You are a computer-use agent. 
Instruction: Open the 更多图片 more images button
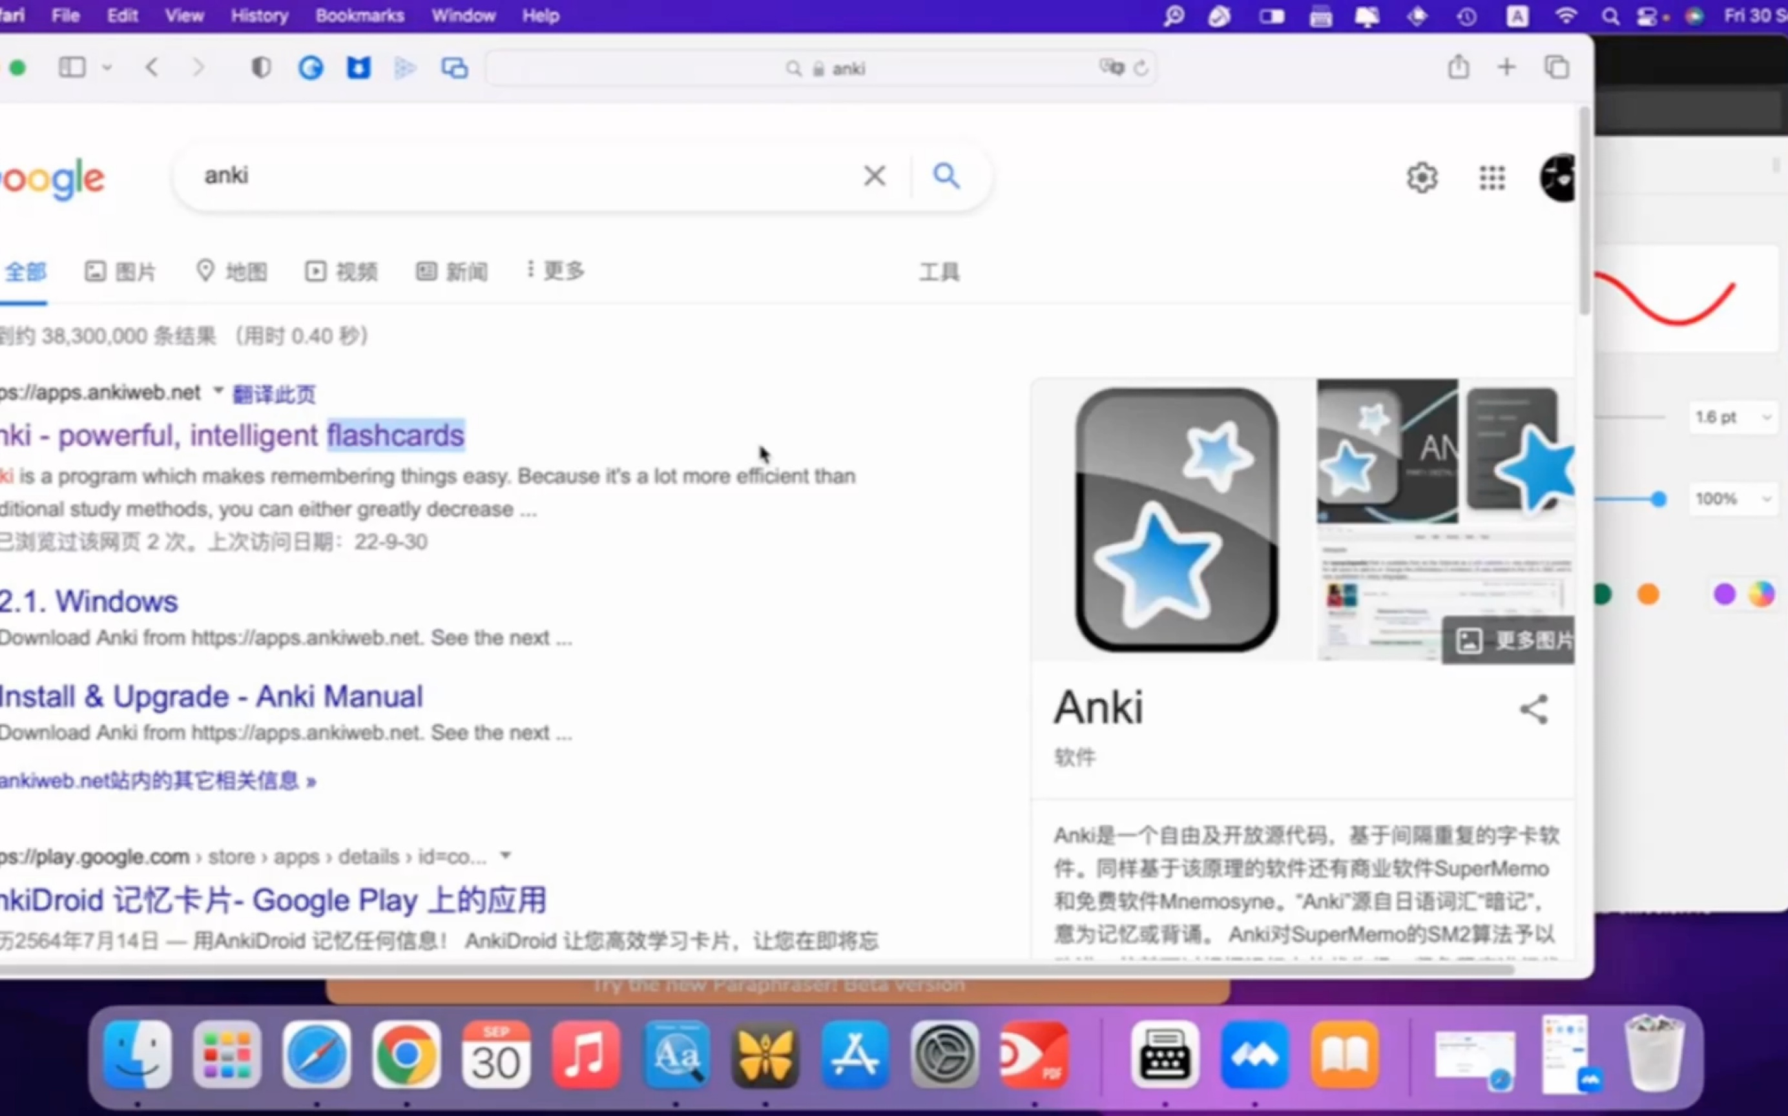point(1508,640)
